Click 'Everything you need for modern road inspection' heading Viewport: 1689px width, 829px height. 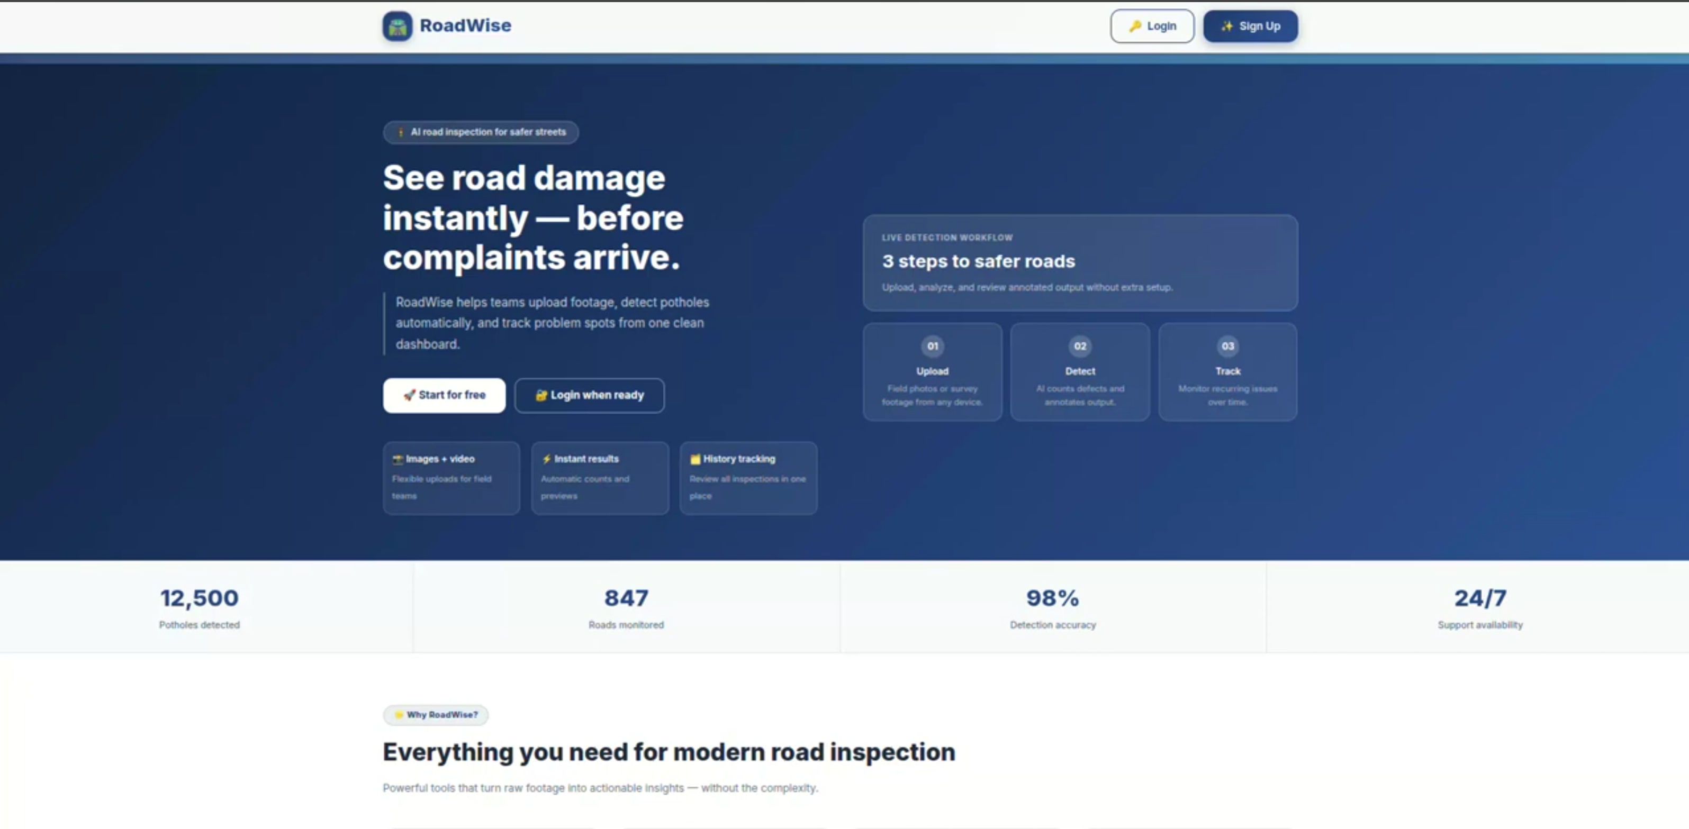click(669, 752)
